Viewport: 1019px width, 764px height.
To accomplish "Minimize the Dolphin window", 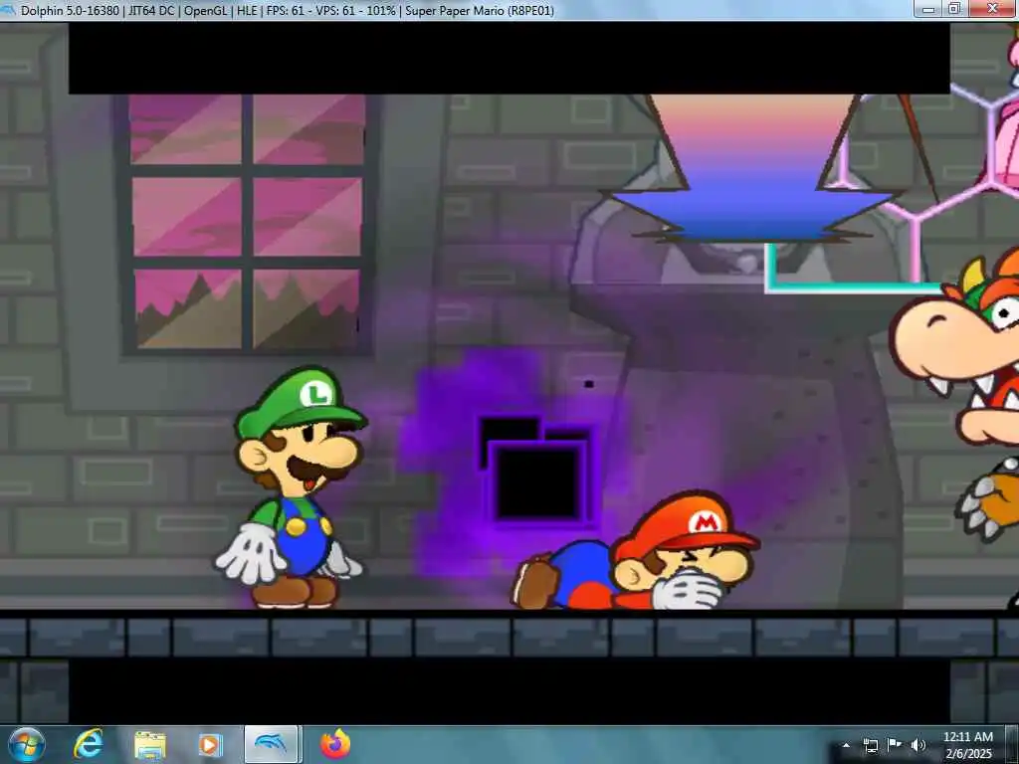I will coord(928,9).
